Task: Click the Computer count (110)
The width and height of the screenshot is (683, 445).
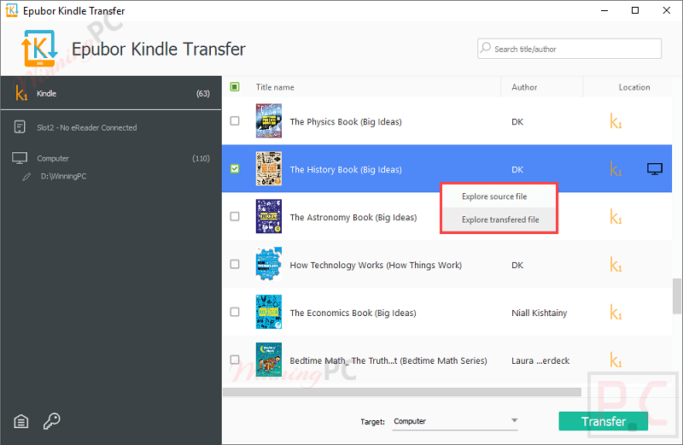Action: click(x=201, y=158)
